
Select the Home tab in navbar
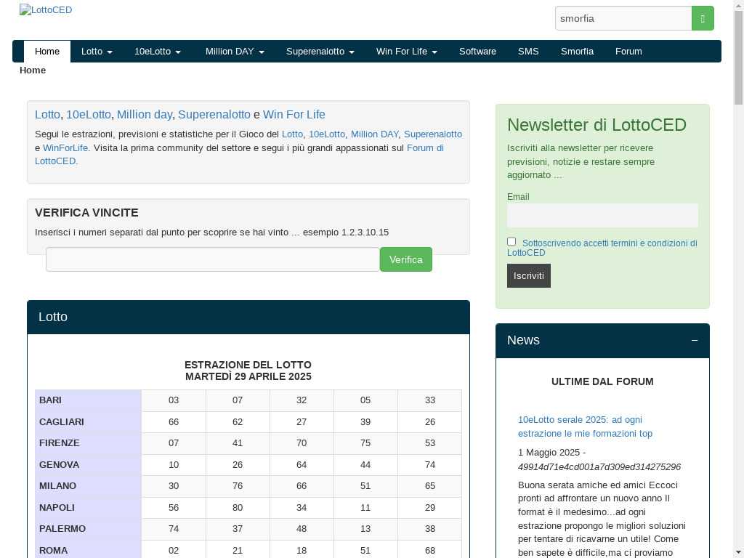(x=47, y=52)
